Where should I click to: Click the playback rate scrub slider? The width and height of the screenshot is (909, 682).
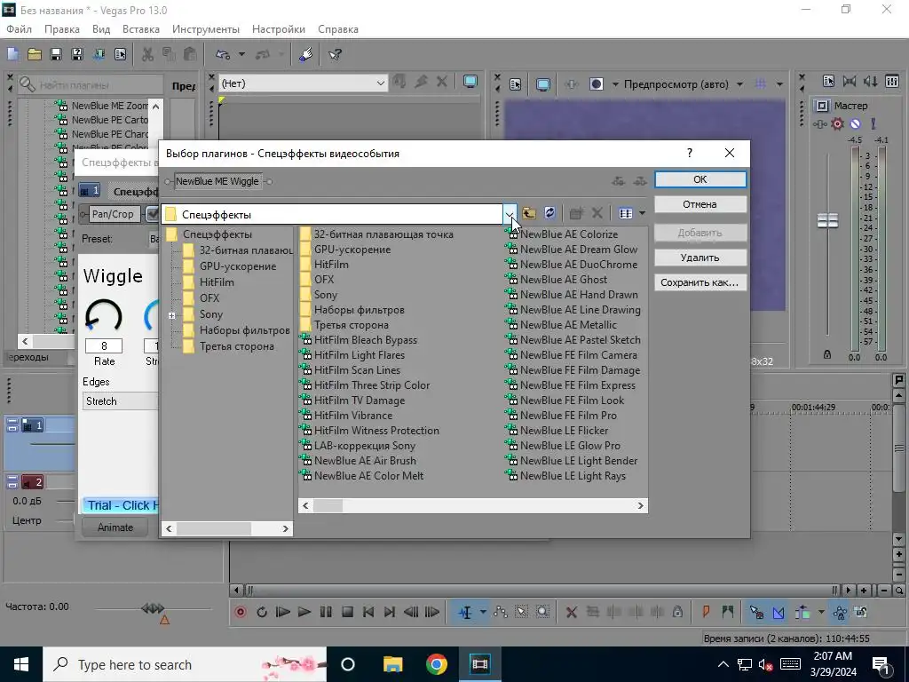click(153, 608)
